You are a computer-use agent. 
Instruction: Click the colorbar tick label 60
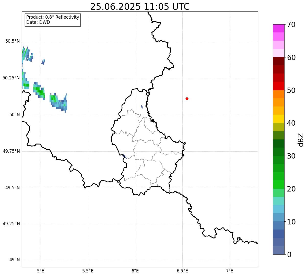291,57
